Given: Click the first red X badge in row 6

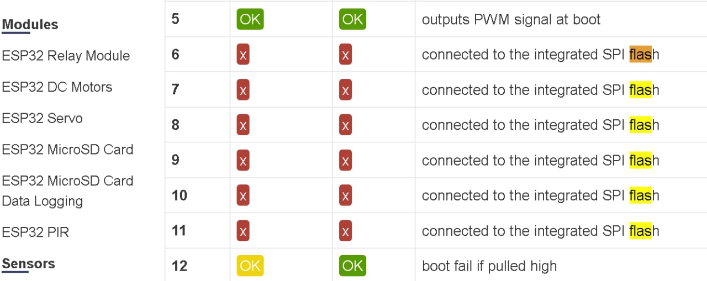Looking at the screenshot, I should click(x=243, y=55).
